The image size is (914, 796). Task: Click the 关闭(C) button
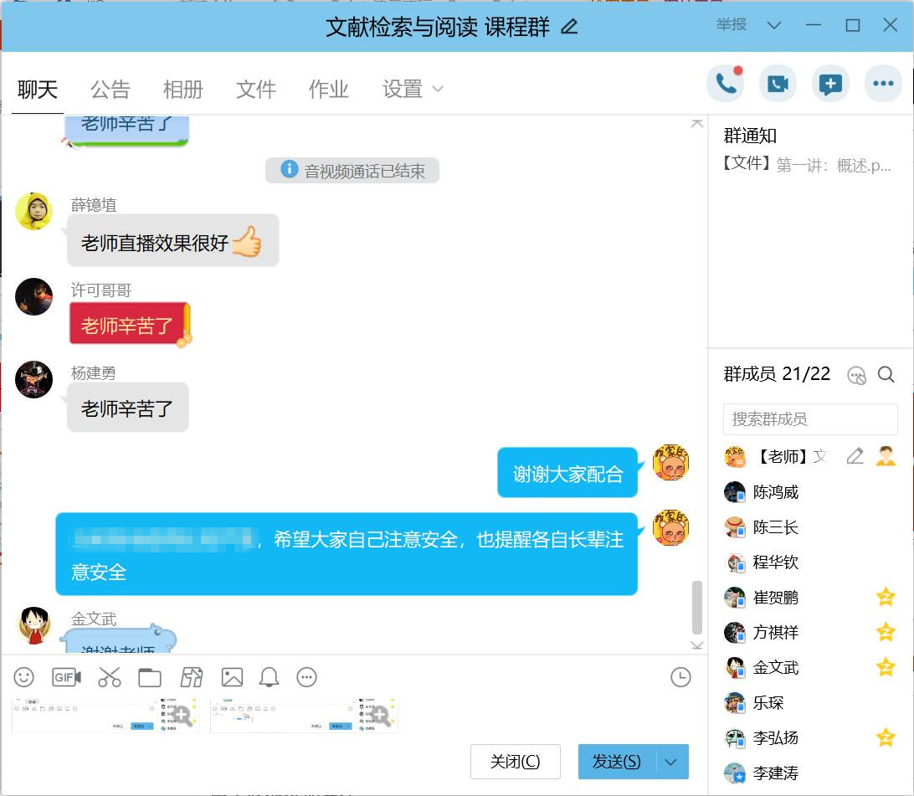(x=515, y=762)
